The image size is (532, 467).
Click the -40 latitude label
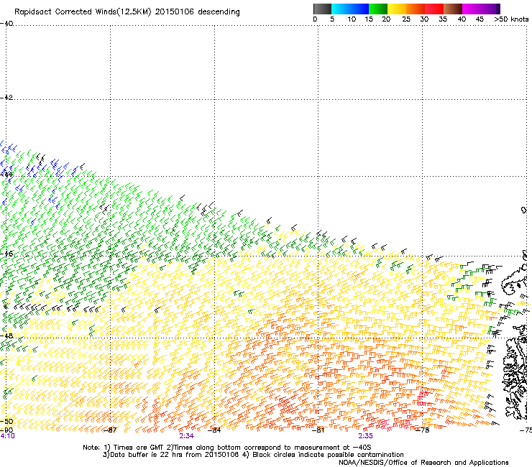6,23
